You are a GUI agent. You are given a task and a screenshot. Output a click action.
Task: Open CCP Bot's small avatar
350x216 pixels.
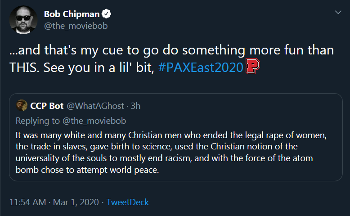click(22, 105)
